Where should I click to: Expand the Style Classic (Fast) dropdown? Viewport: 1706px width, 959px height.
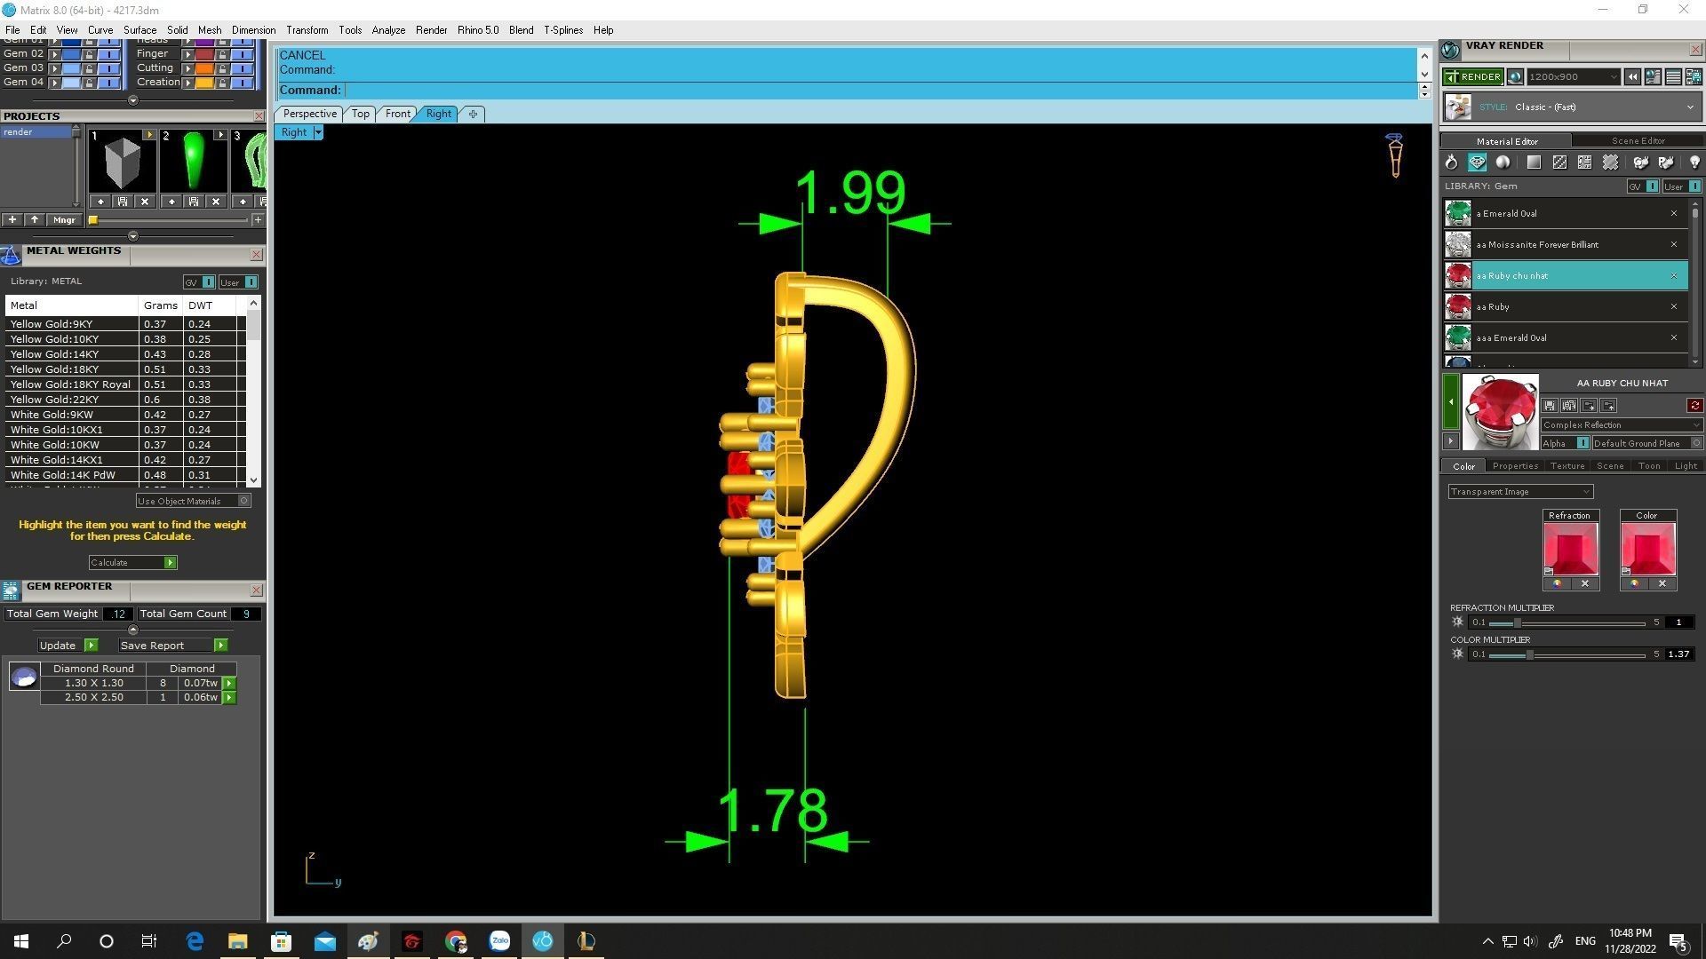pyautogui.click(x=1689, y=107)
